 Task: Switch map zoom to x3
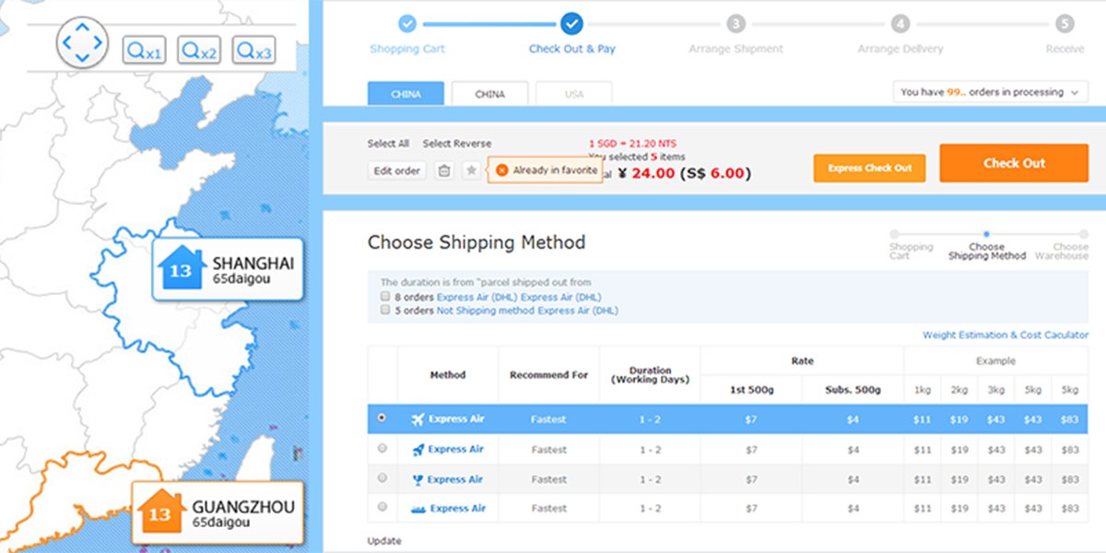point(254,51)
